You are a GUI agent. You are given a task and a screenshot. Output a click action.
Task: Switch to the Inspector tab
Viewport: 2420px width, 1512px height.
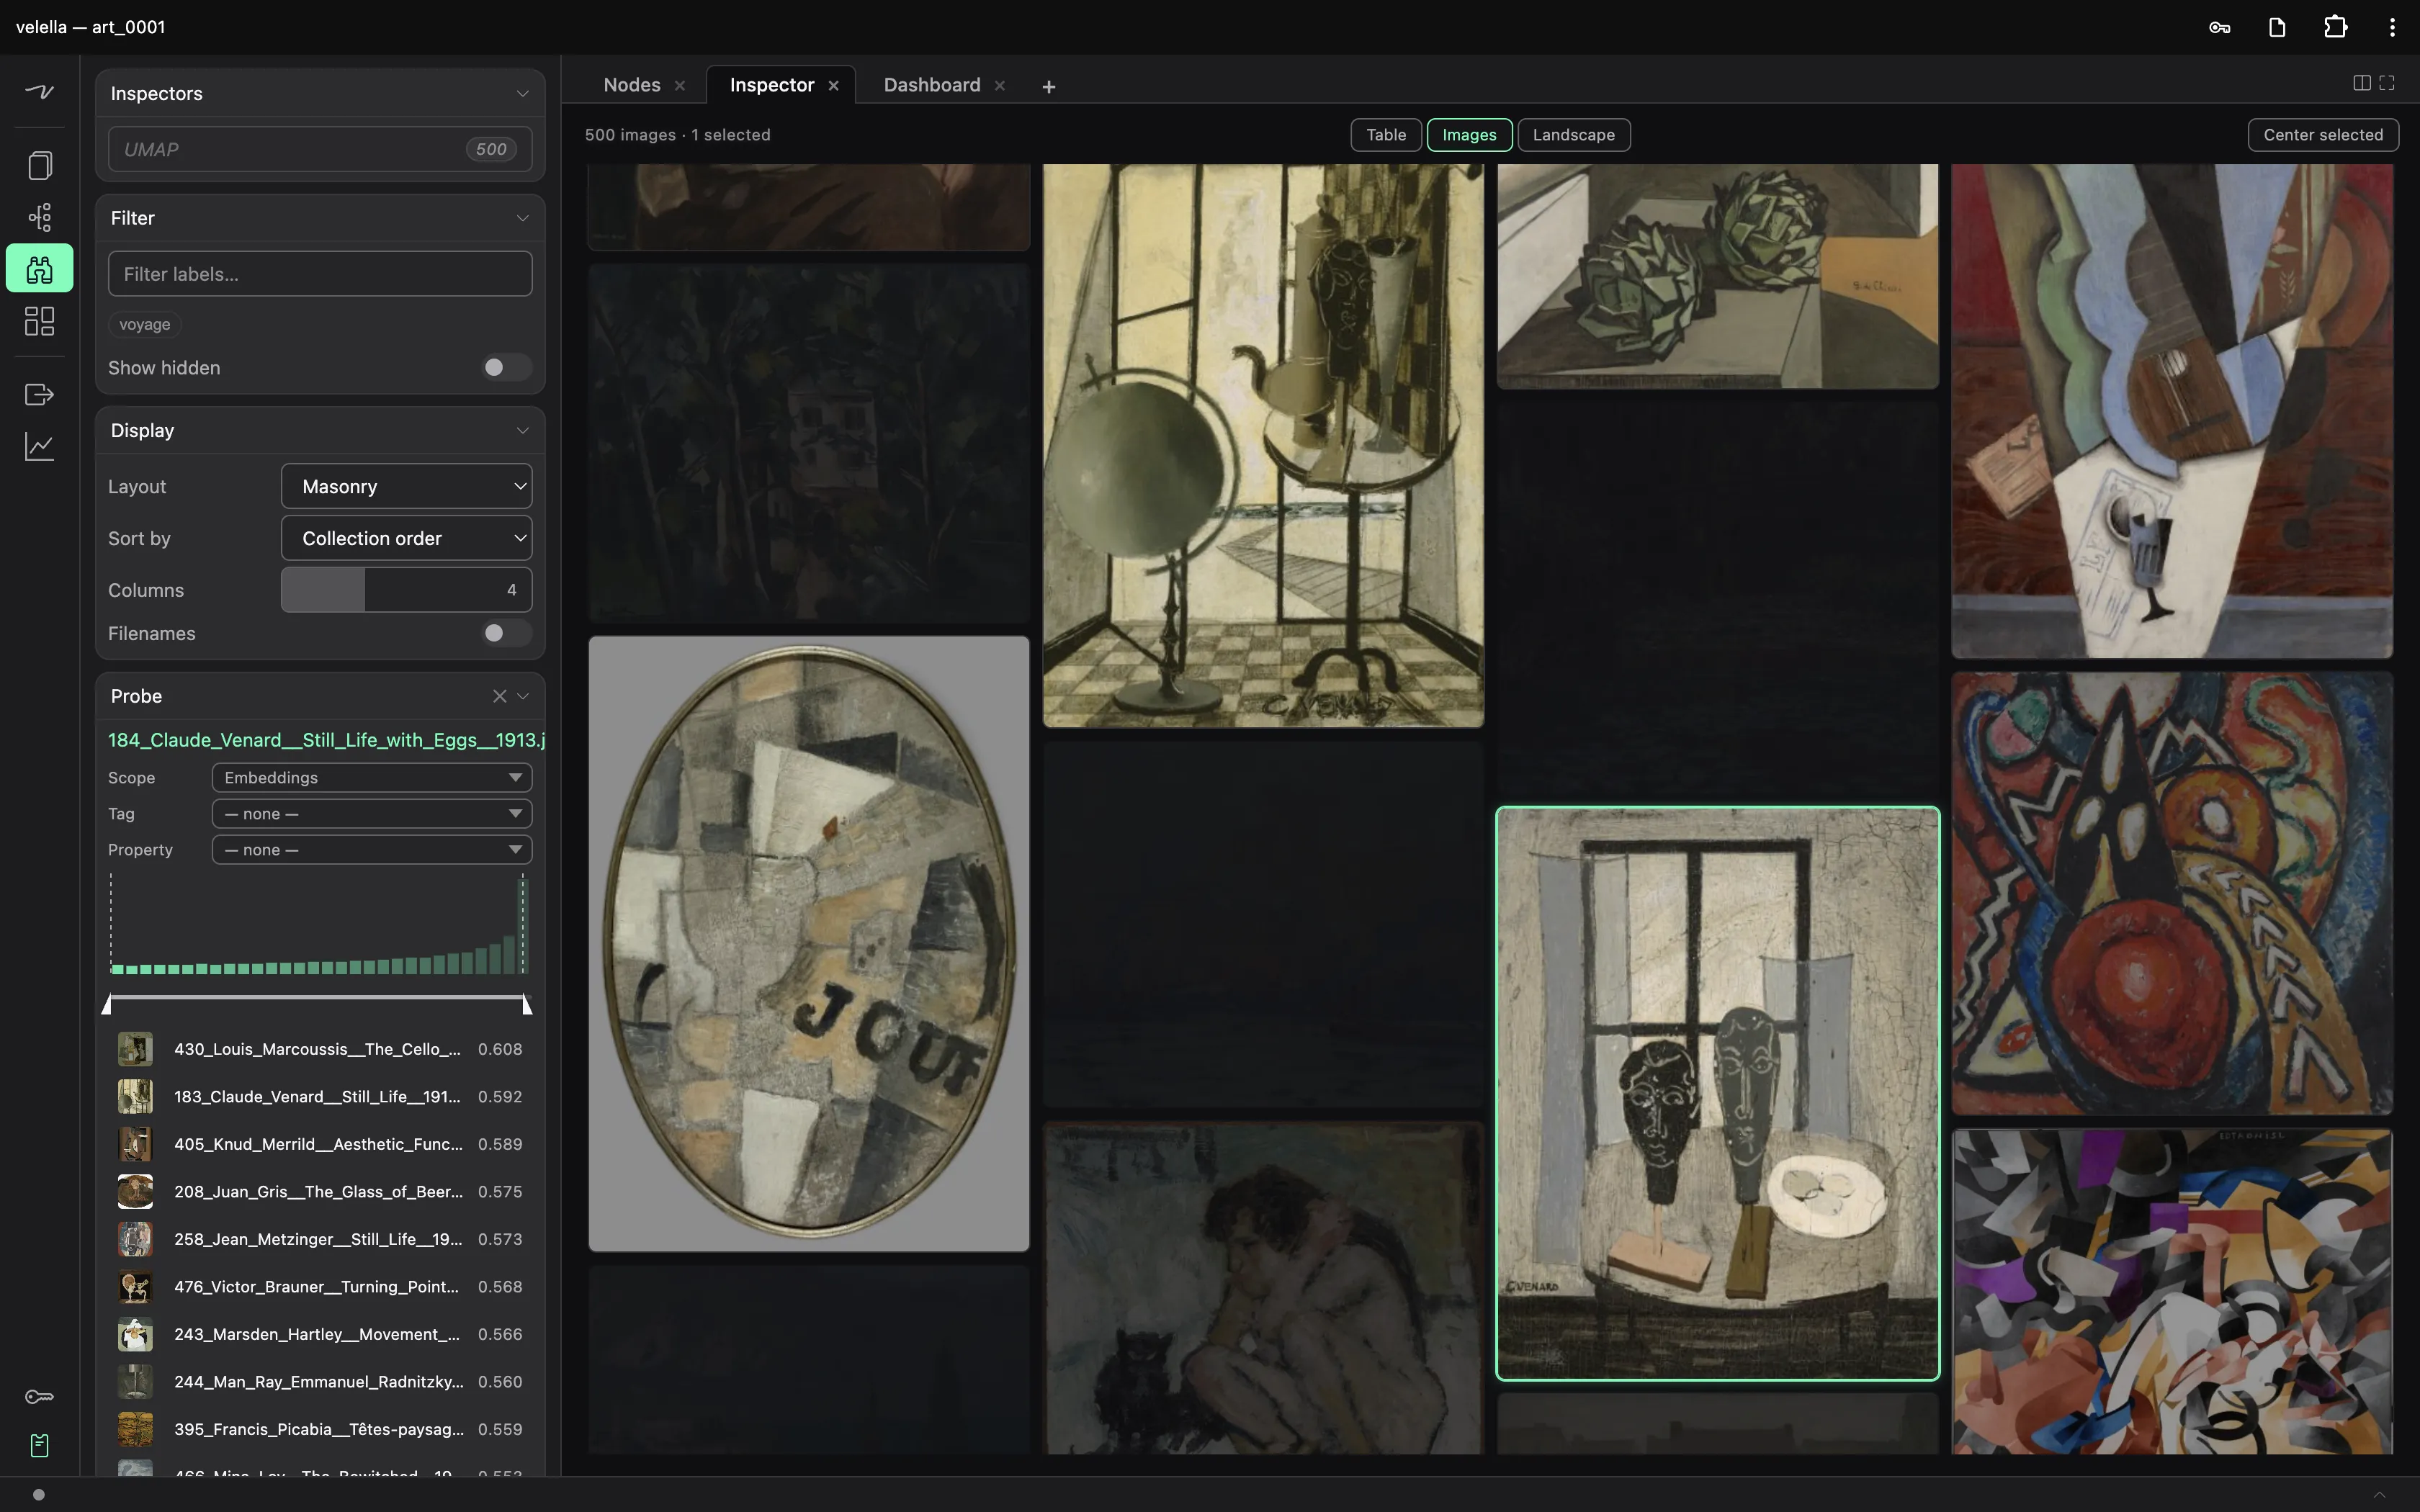tap(771, 85)
